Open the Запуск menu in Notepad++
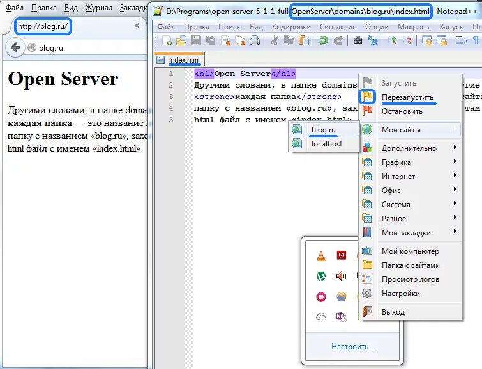 pyautogui.click(x=451, y=27)
